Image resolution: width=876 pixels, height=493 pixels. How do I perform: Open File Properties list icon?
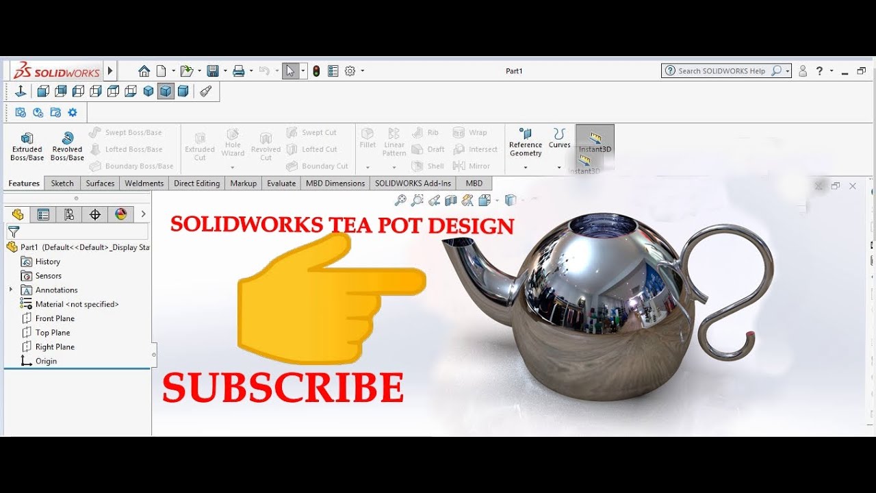tap(333, 71)
